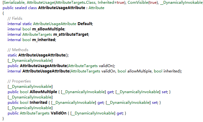Select the m_allowMultiple field
The width and height of the screenshot is (203, 122).
(x=48, y=29)
